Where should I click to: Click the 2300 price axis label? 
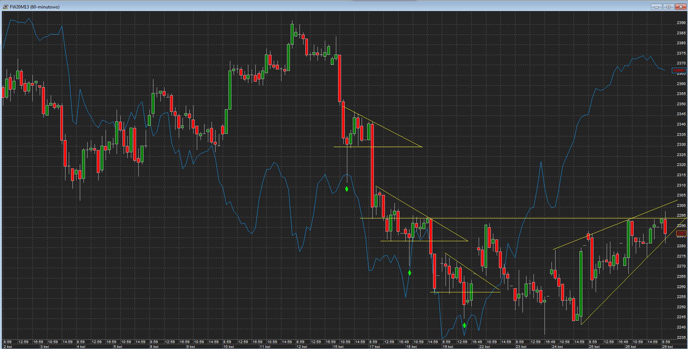click(x=681, y=205)
